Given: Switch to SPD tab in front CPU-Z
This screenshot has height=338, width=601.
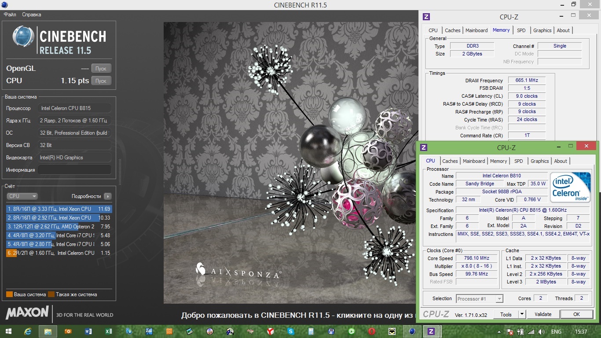Looking at the screenshot, I should 519,161.
